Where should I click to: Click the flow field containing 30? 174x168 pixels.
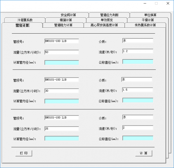[x=62, y=91]
